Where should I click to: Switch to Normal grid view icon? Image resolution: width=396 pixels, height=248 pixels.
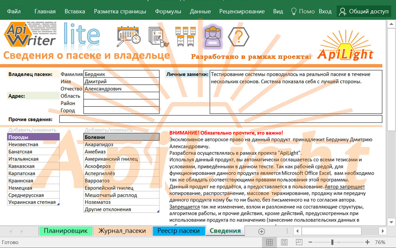click(x=269, y=242)
